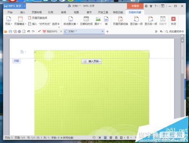Viewport: 189px width, 143px height.
Task: Open the 视图 ribbon tab
Action: coord(76,12)
